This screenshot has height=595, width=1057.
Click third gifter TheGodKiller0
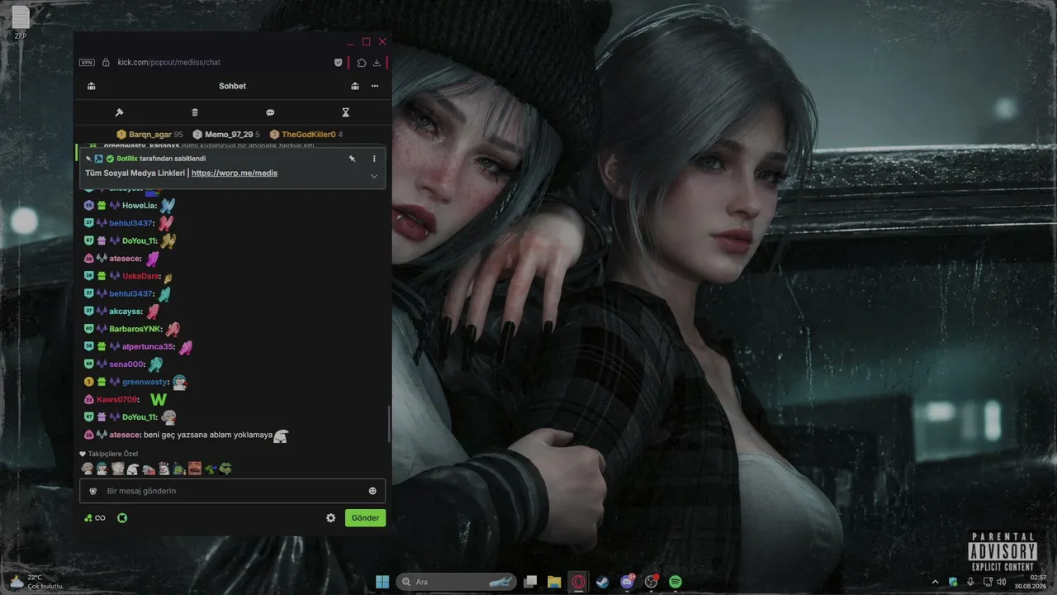tap(308, 135)
